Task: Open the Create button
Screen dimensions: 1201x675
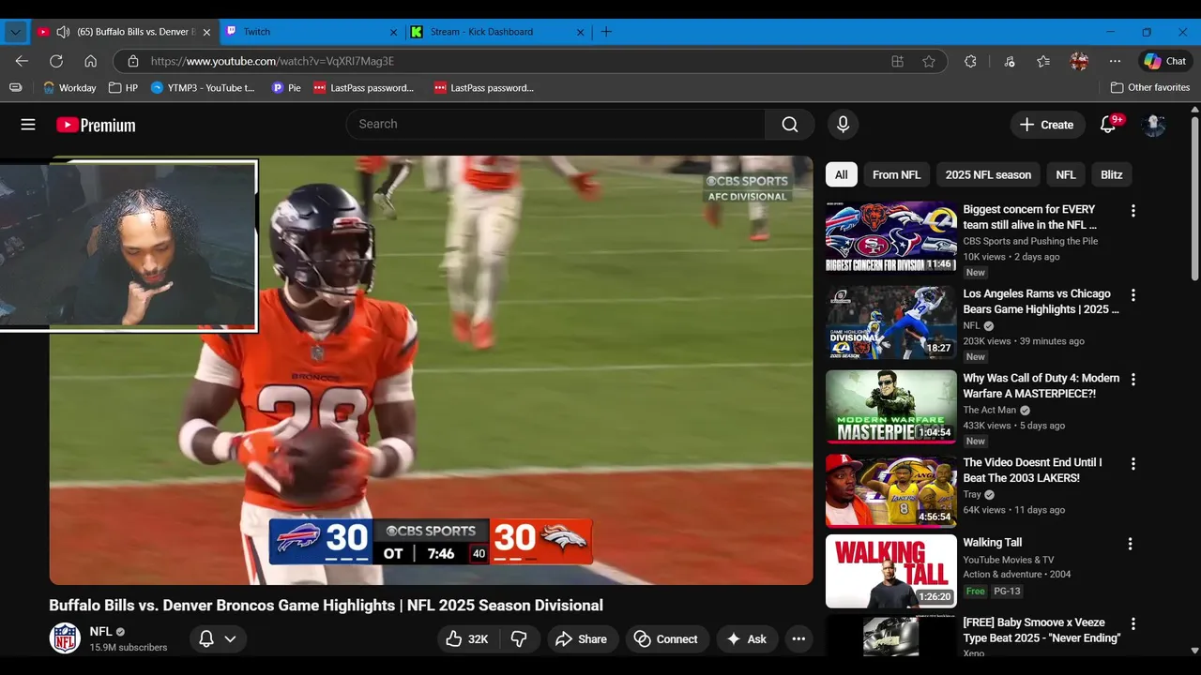Action: pyautogui.click(x=1046, y=125)
